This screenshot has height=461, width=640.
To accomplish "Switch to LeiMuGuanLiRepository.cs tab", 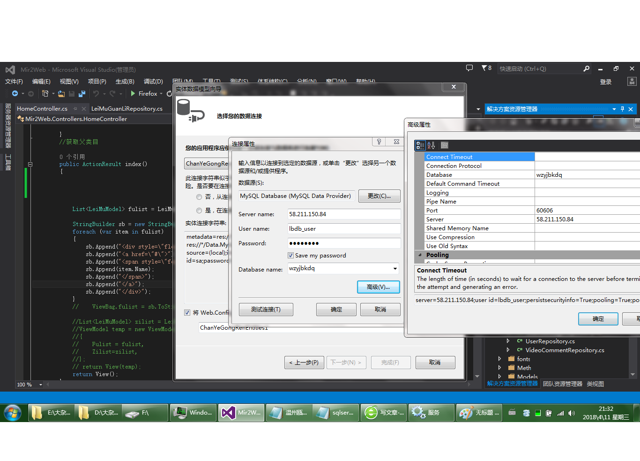I will coord(127,109).
